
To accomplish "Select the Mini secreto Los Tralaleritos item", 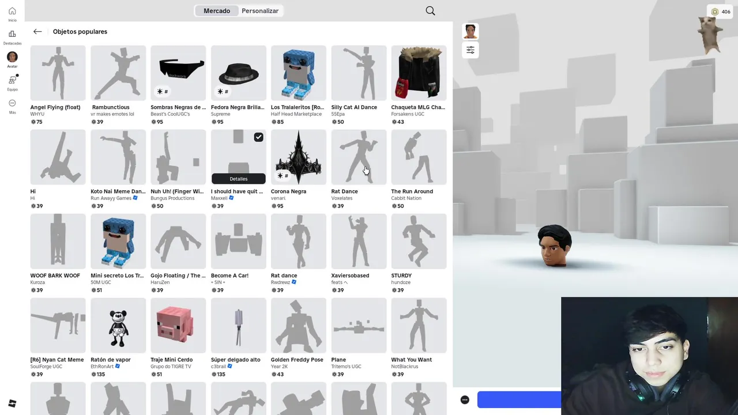I will click(x=118, y=242).
